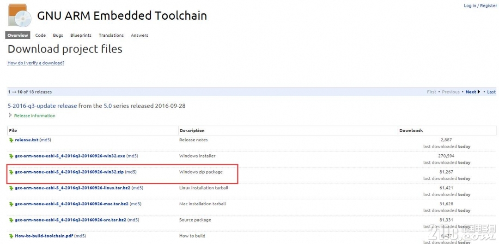
Task: Click download arrow icon beside linux.tar.bz2 file
Action: click(x=11, y=188)
